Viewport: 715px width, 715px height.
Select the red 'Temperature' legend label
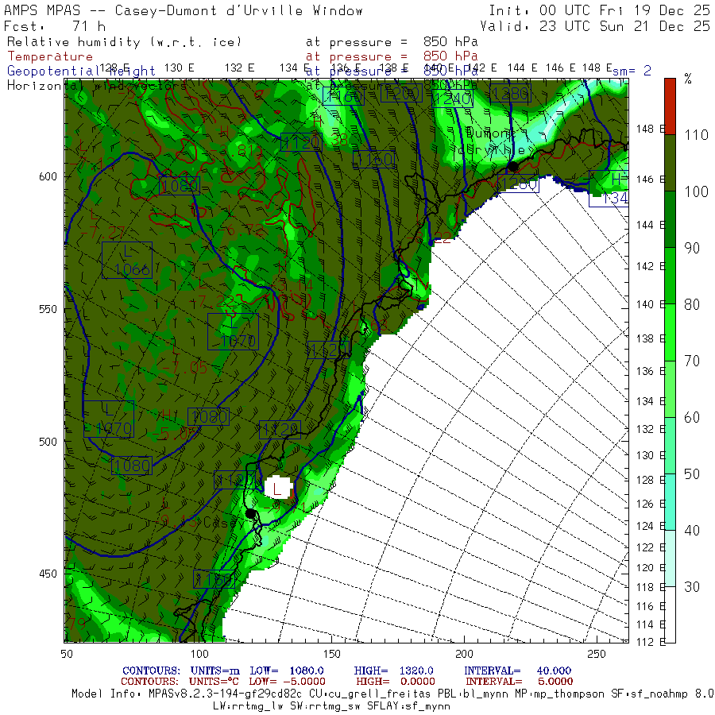tap(50, 56)
